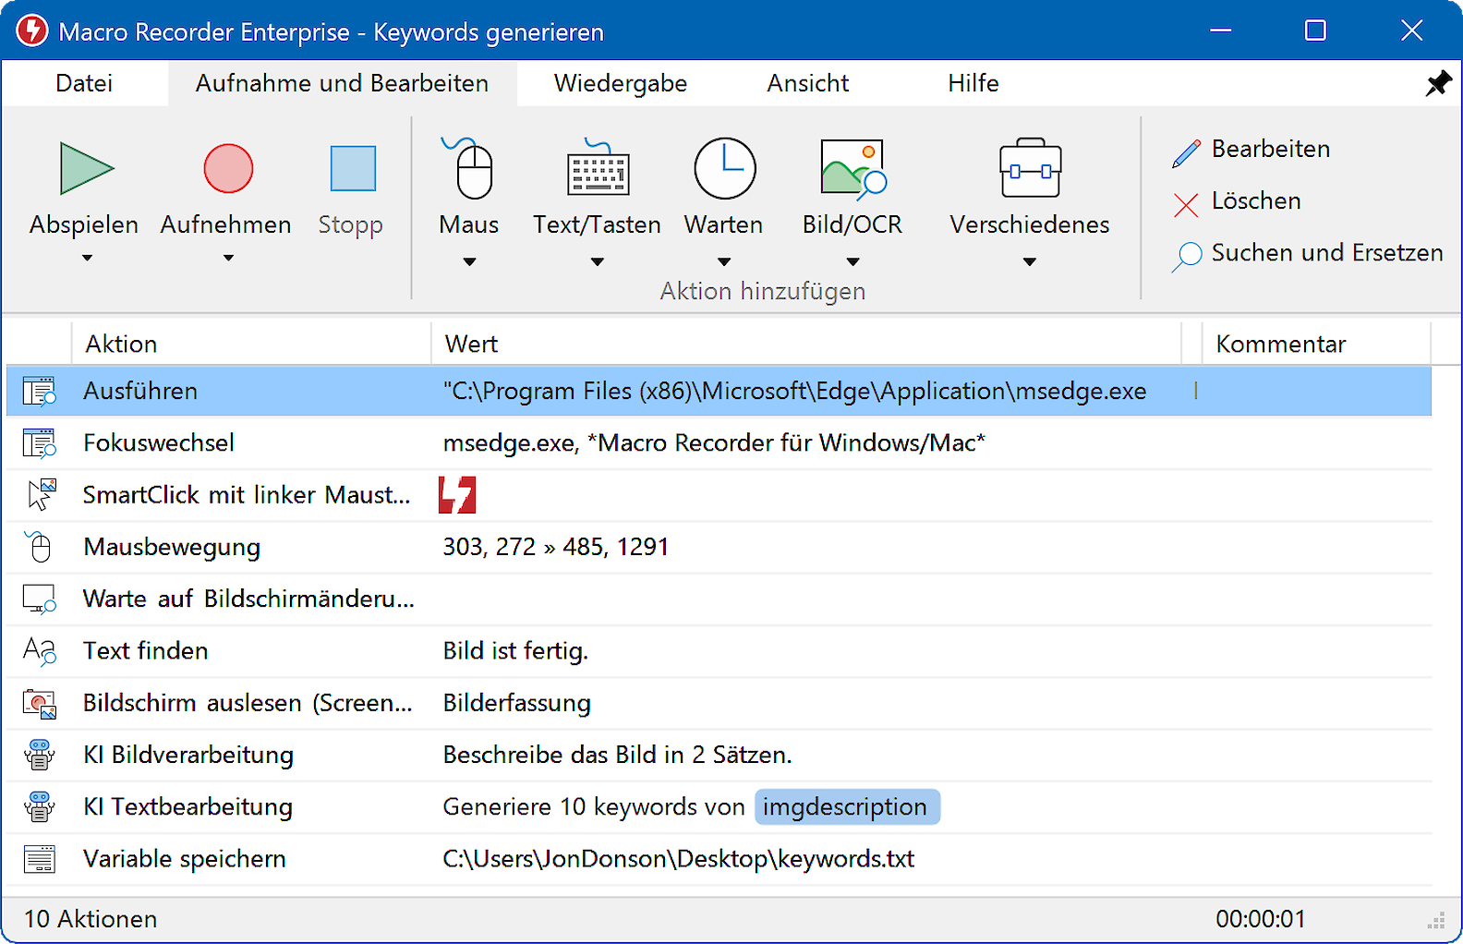Screen dimensions: 1463x944
Task: Open the Datei menu
Action: 84,83
